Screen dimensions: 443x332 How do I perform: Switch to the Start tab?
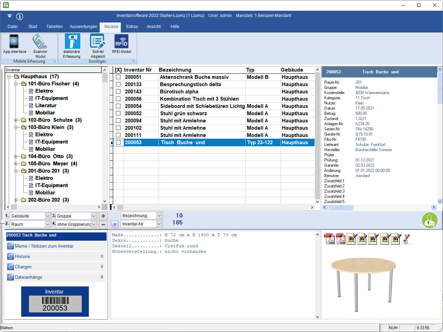[x=33, y=27]
